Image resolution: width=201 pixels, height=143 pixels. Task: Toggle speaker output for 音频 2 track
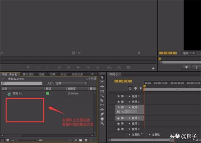119,124
